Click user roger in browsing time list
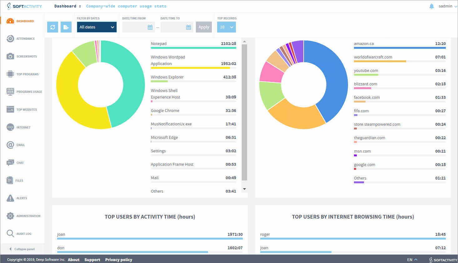Image resolution: width=458 pixels, height=263 pixels. 353,235
